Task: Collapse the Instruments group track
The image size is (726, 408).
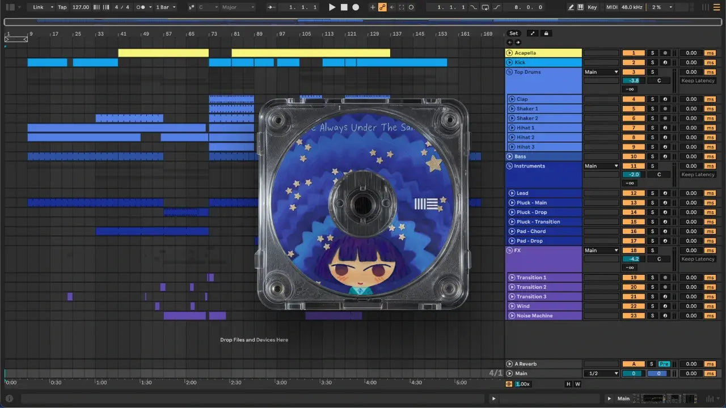Action: point(509,166)
